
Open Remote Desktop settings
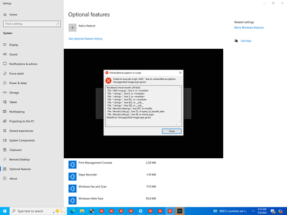[x=32, y=159]
